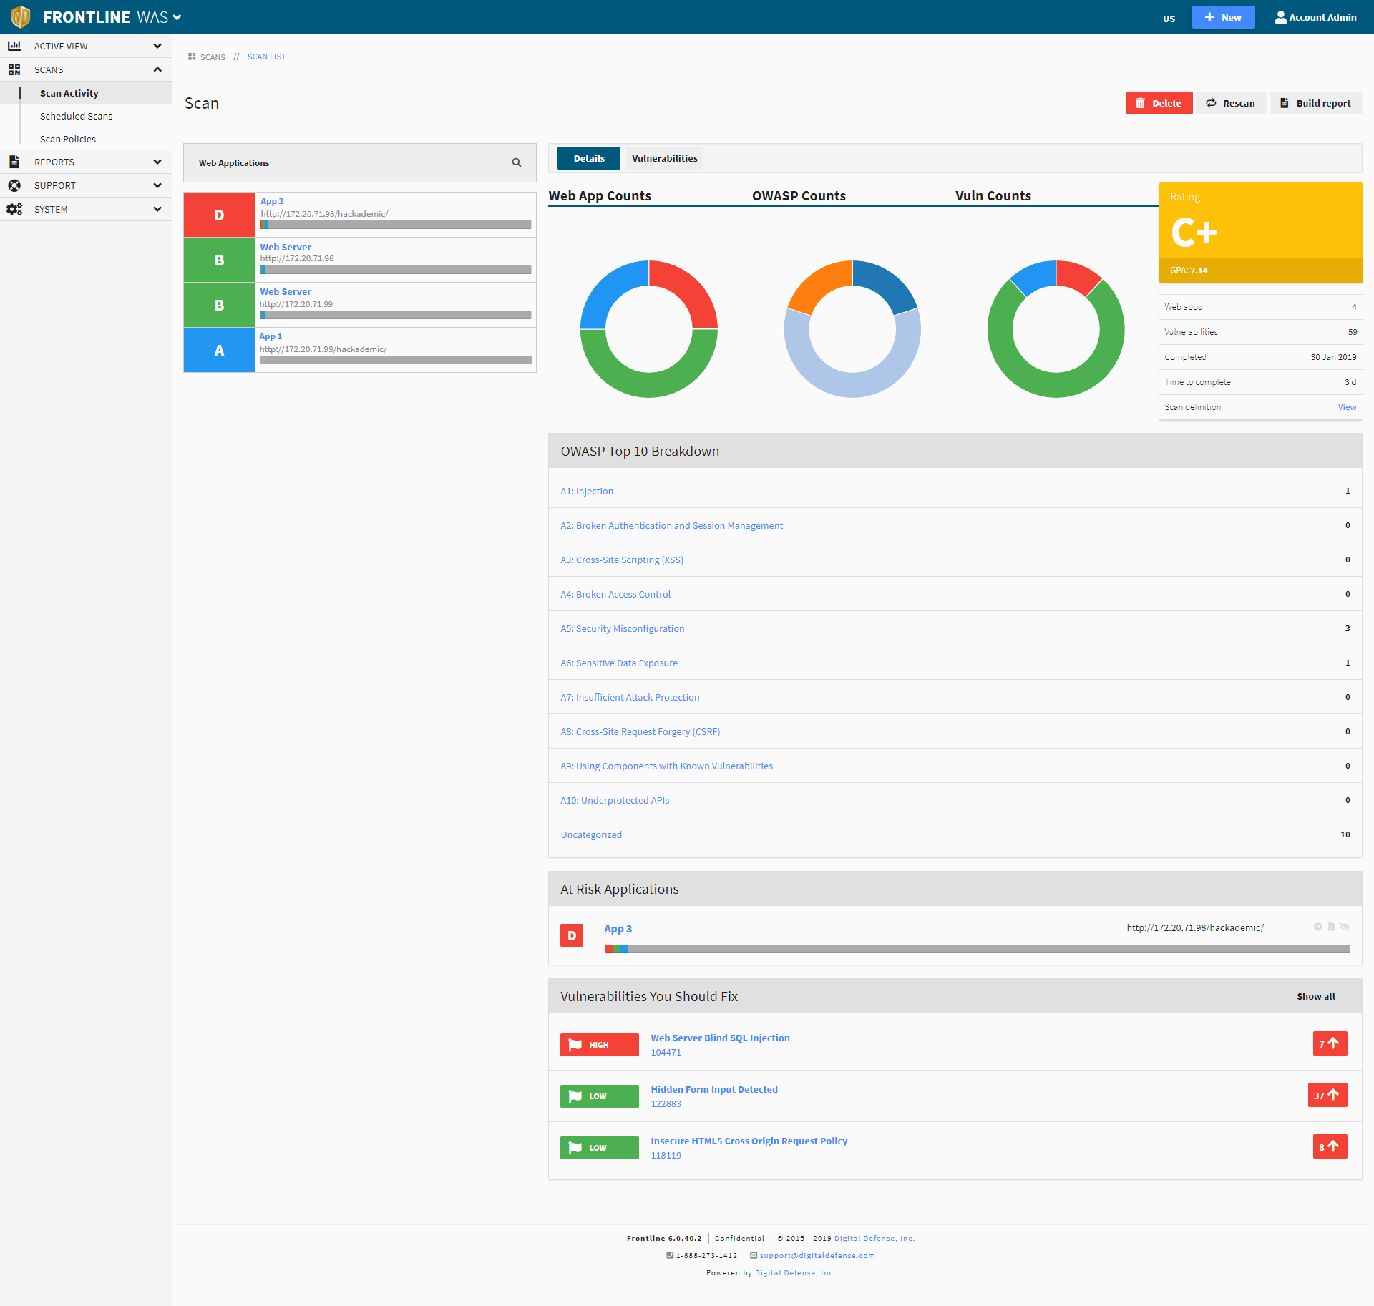Viewport: 1374px width, 1306px height.
Task: Expand the Active View sidebar section
Action: coord(86,46)
